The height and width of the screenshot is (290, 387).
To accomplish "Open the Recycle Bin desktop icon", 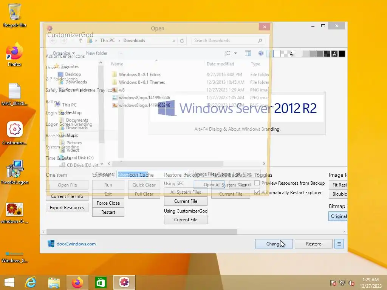I will tap(15, 15).
